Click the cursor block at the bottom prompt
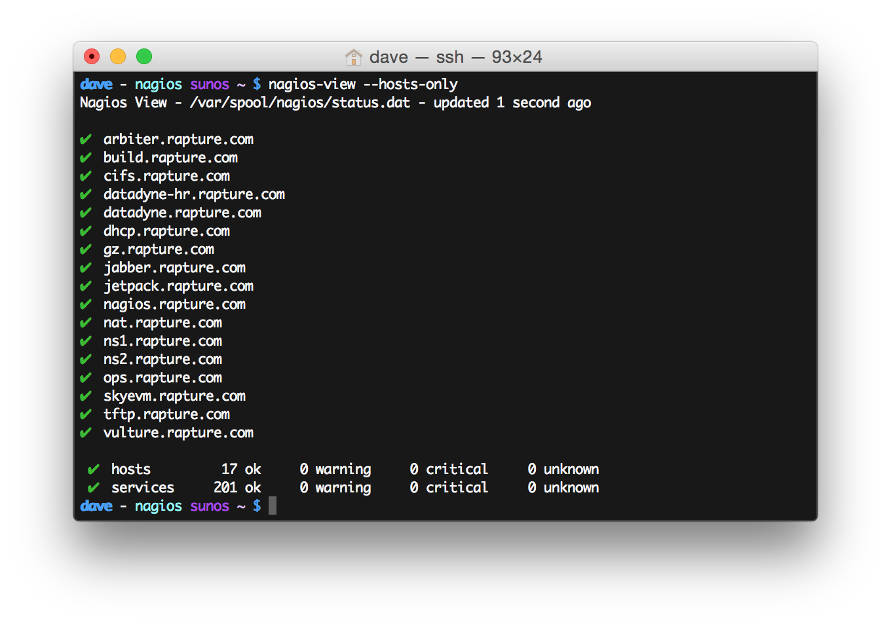Screen dimensions: 891x626 pyautogui.click(x=273, y=506)
